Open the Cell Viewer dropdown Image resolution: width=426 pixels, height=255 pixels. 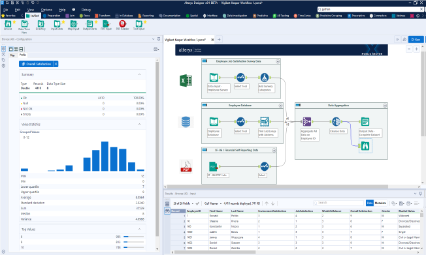click(213, 203)
